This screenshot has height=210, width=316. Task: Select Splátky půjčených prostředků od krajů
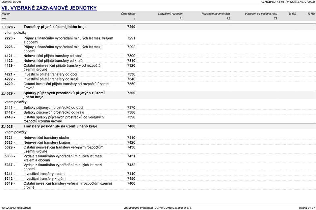pyautogui.click(x=54, y=112)
